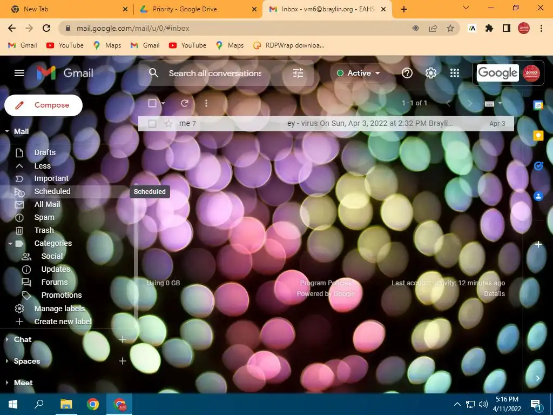Open the email from me about virus
Screen dimensions: 553x415
326,124
